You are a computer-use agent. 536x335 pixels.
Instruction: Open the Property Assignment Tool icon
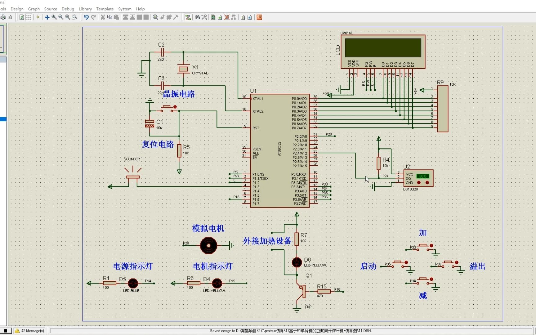204,17
